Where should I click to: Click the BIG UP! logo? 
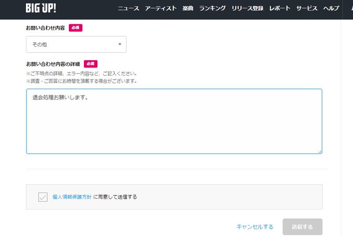tap(40, 8)
